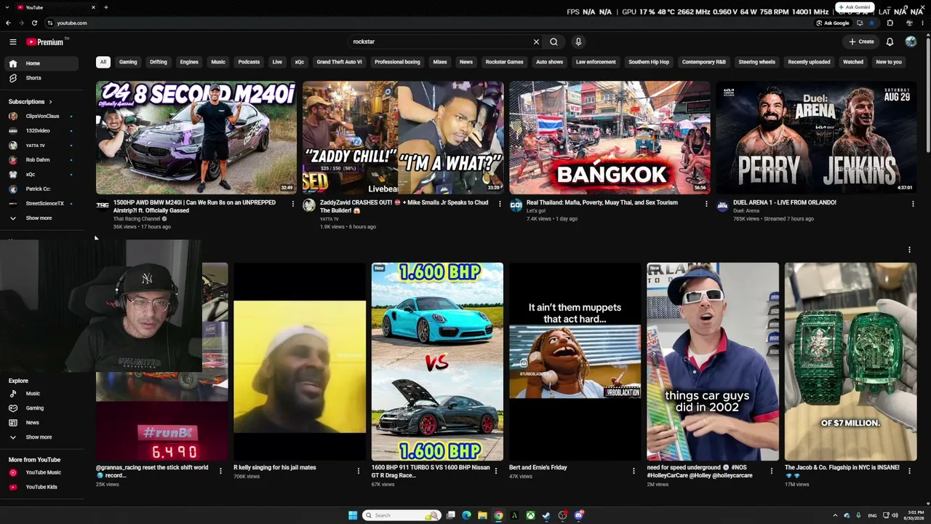Open Music under Explore
The image size is (931, 524).
tap(41, 394)
